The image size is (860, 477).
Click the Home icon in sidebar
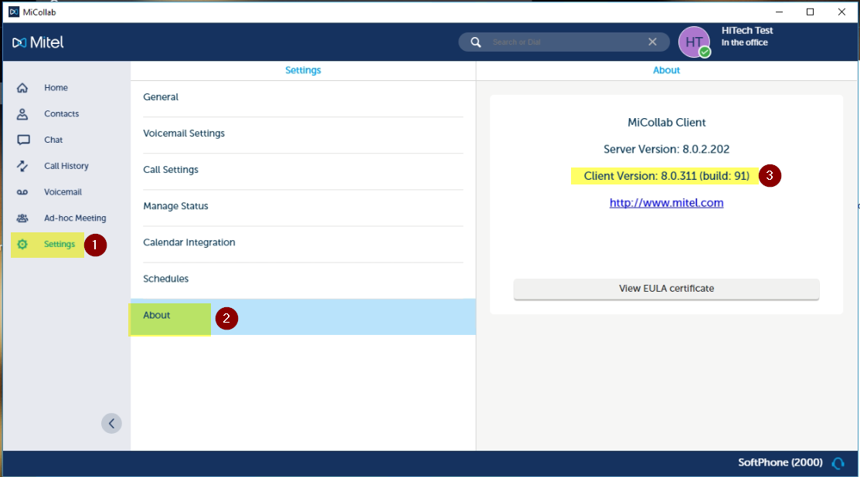tap(23, 88)
